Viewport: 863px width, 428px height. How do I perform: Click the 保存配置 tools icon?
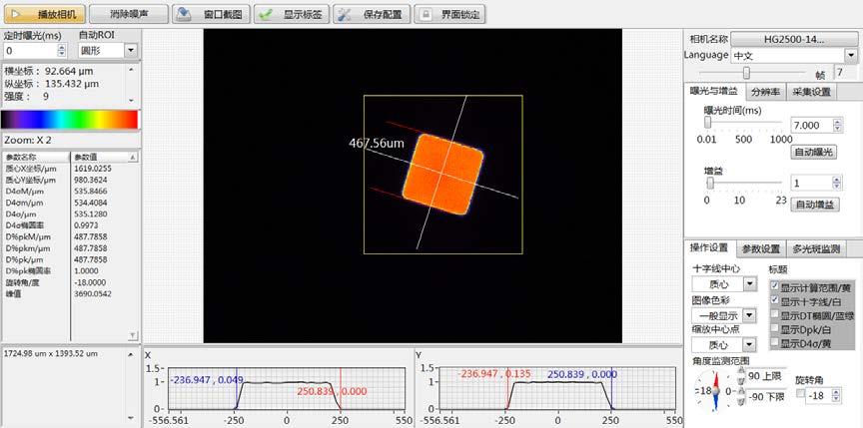[343, 15]
